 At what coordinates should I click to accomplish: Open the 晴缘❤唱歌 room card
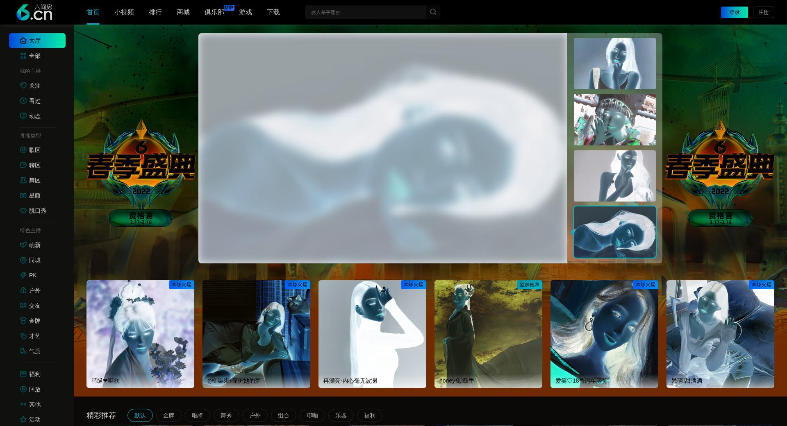(x=140, y=334)
